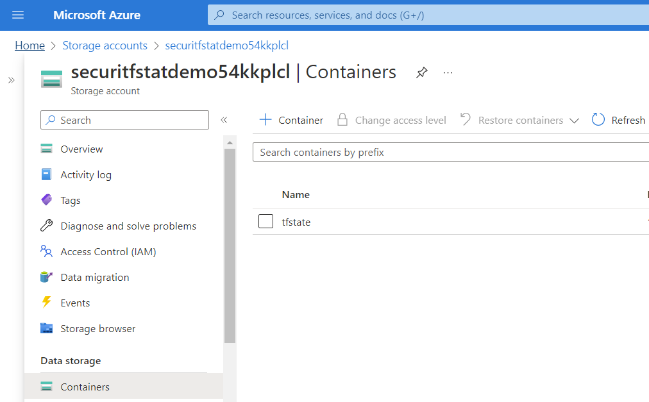Click the Tags icon in sidebar
The height and width of the screenshot is (402, 649).
click(46, 200)
